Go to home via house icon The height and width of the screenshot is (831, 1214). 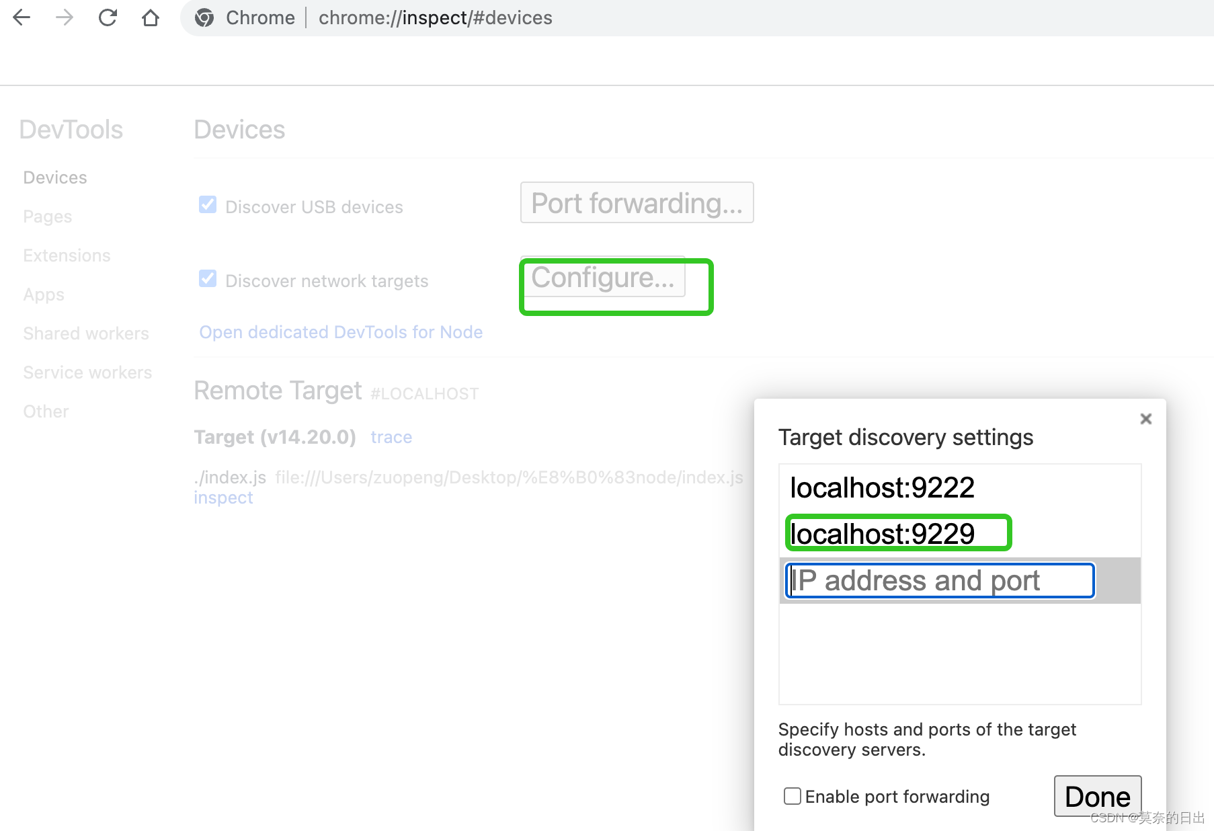click(x=151, y=17)
